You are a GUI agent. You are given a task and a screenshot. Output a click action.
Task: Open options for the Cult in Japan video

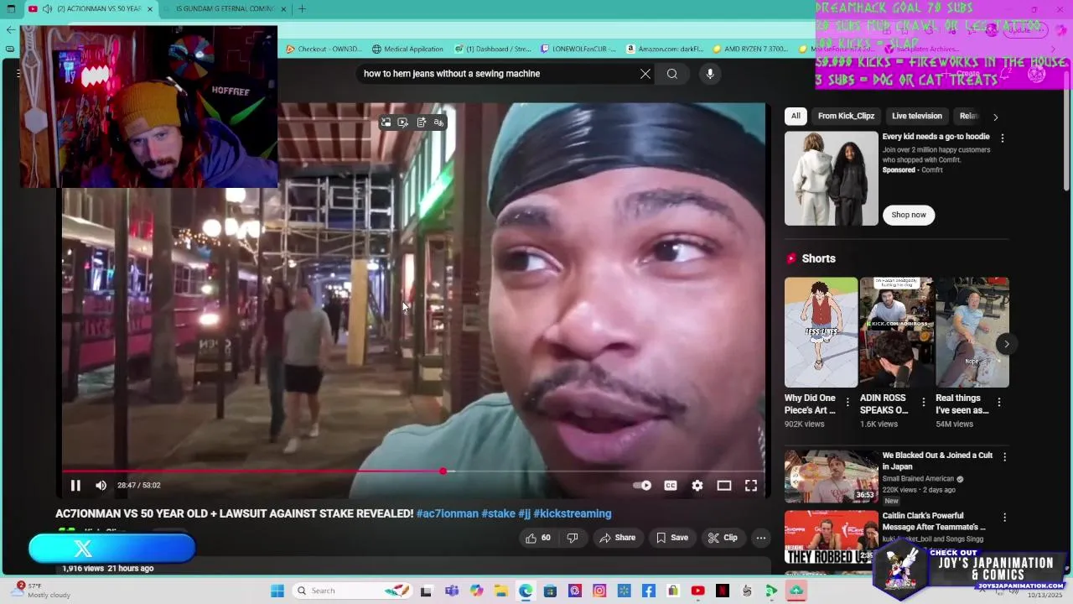pos(1004,457)
